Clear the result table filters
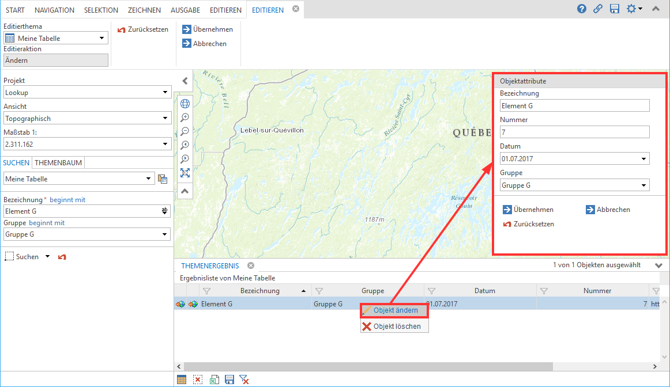Viewport: 670px width, 387px height. (x=244, y=380)
